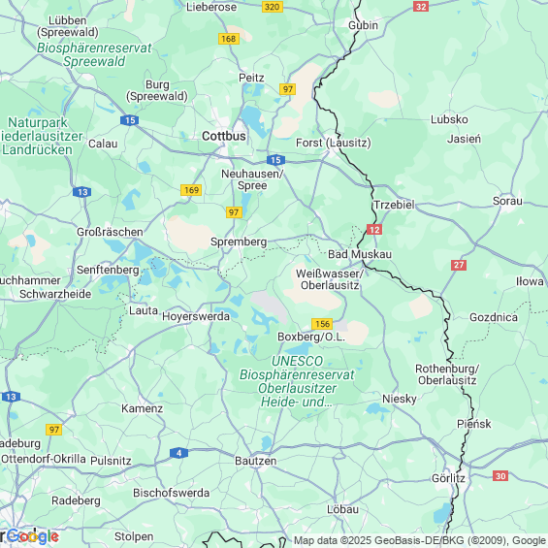Screen dimensions: 548x548
Task: Open the Map data attribution text
Action: tap(420, 540)
